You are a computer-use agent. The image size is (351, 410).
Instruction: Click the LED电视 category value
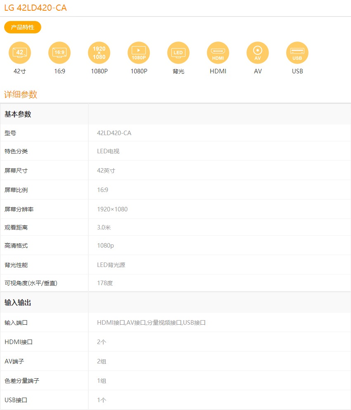point(108,151)
